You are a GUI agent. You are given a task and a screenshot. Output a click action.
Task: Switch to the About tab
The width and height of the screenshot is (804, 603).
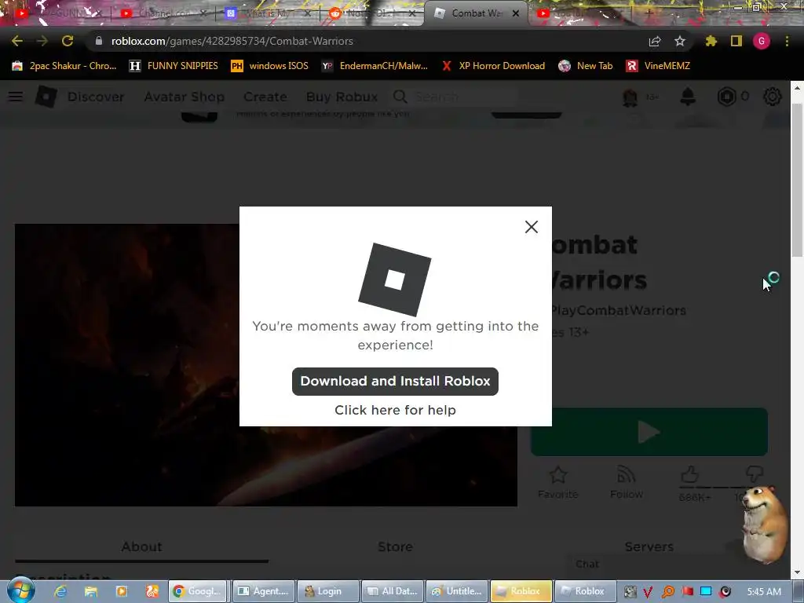tap(141, 546)
